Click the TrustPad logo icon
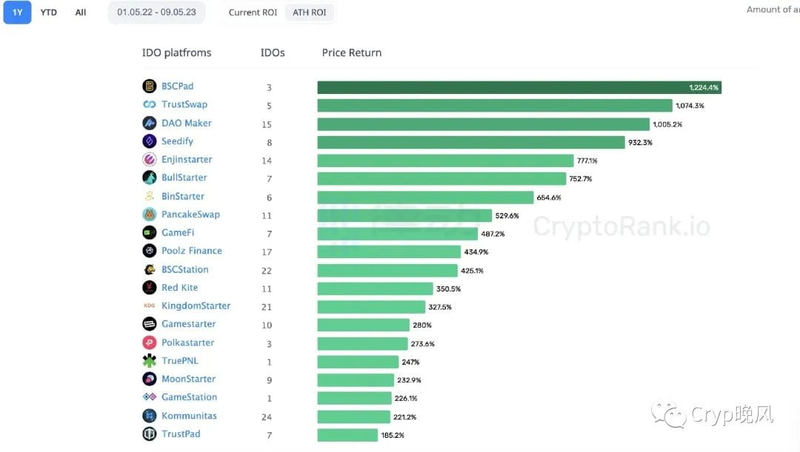Image resolution: width=800 pixels, height=452 pixels. pyautogui.click(x=149, y=434)
